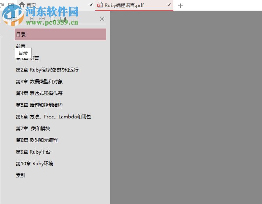262x204 pixels.
Task: Open 第2章 Ruby程序的结构和运行 bookmark
Action: coord(47,70)
